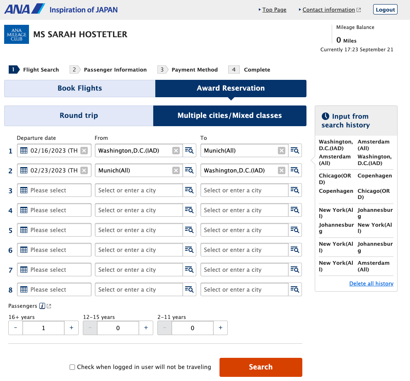
Task: Click the row 7 To city field
Action: tap(244, 269)
